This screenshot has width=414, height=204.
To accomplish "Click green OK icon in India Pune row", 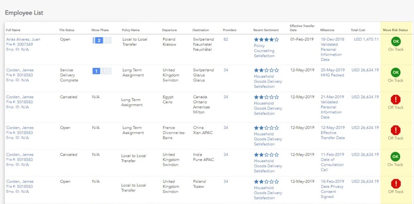I will click(395, 156).
